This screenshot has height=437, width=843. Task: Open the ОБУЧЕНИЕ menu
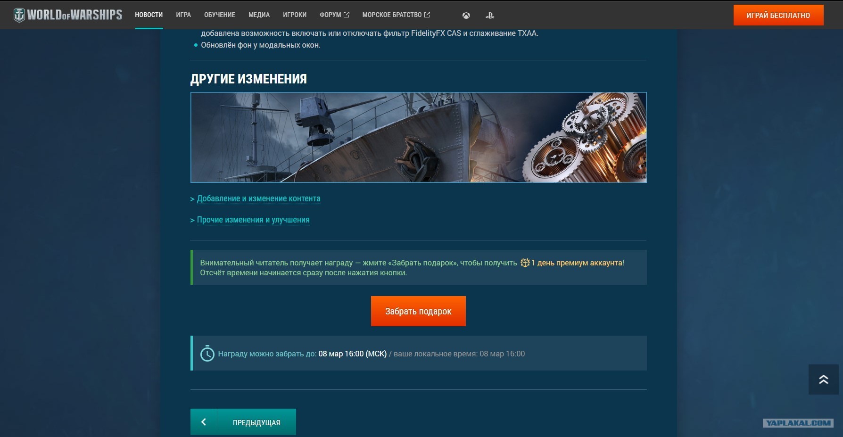pos(220,15)
